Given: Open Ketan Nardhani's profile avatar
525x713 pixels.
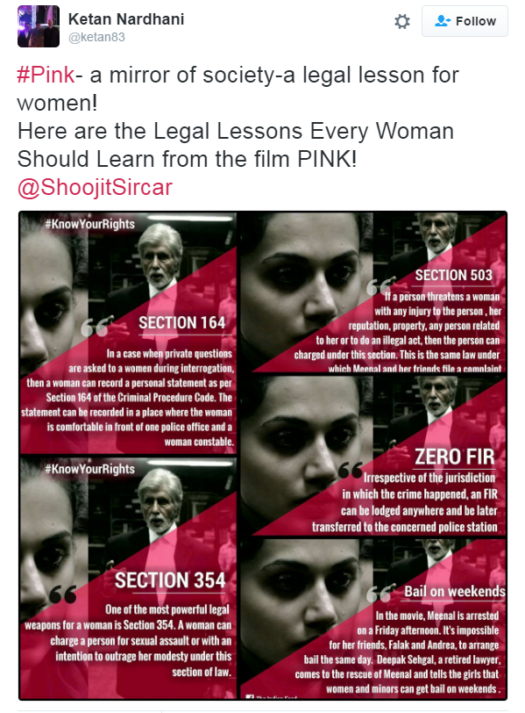Looking at the screenshot, I should point(39,26).
